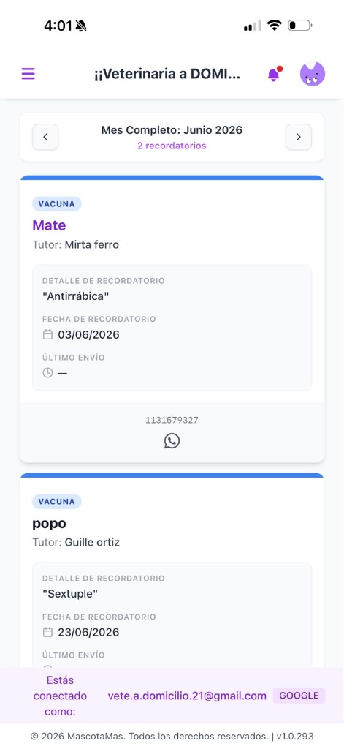Screen dimensions: 344x749
Task: Go to next month
Action: point(299,137)
